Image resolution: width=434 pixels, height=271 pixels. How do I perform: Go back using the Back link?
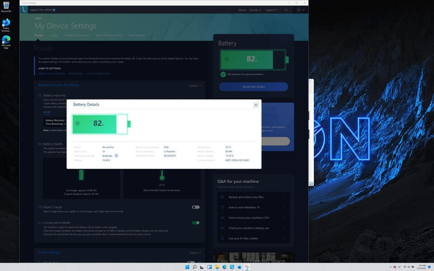[38, 18]
